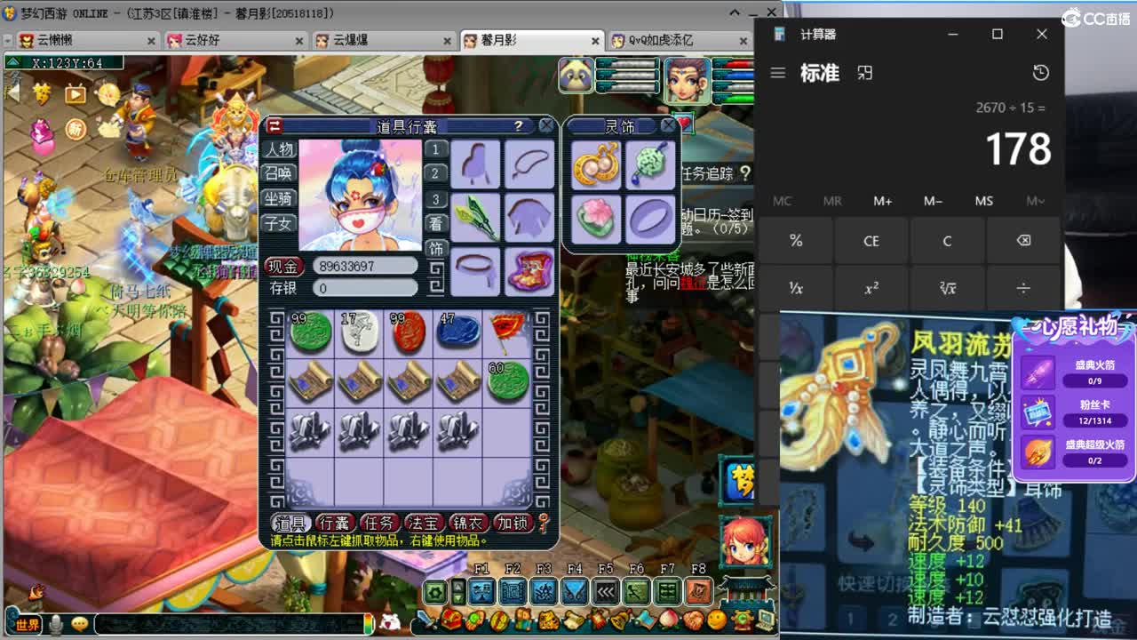Open the red treasure chest icon in bottom bar
This screenshot has width=1137, height=640.
(x=452, y=620)
